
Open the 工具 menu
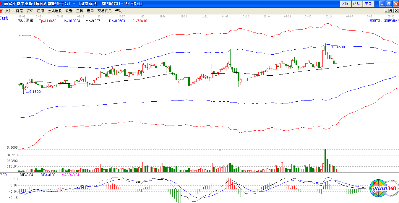[x=80, y=11]
